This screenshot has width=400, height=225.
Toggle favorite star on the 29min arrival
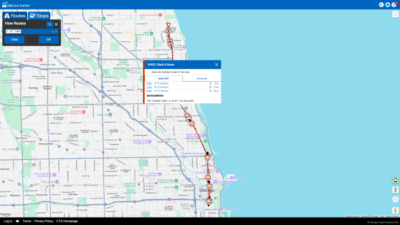pyautogui.click(x=210, y=91)
